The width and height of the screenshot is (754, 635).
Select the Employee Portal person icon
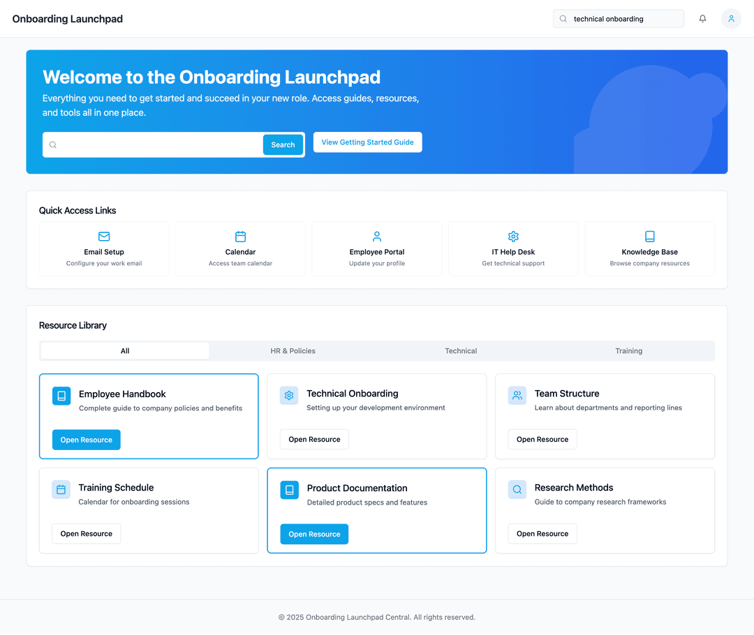coord(377,237)
